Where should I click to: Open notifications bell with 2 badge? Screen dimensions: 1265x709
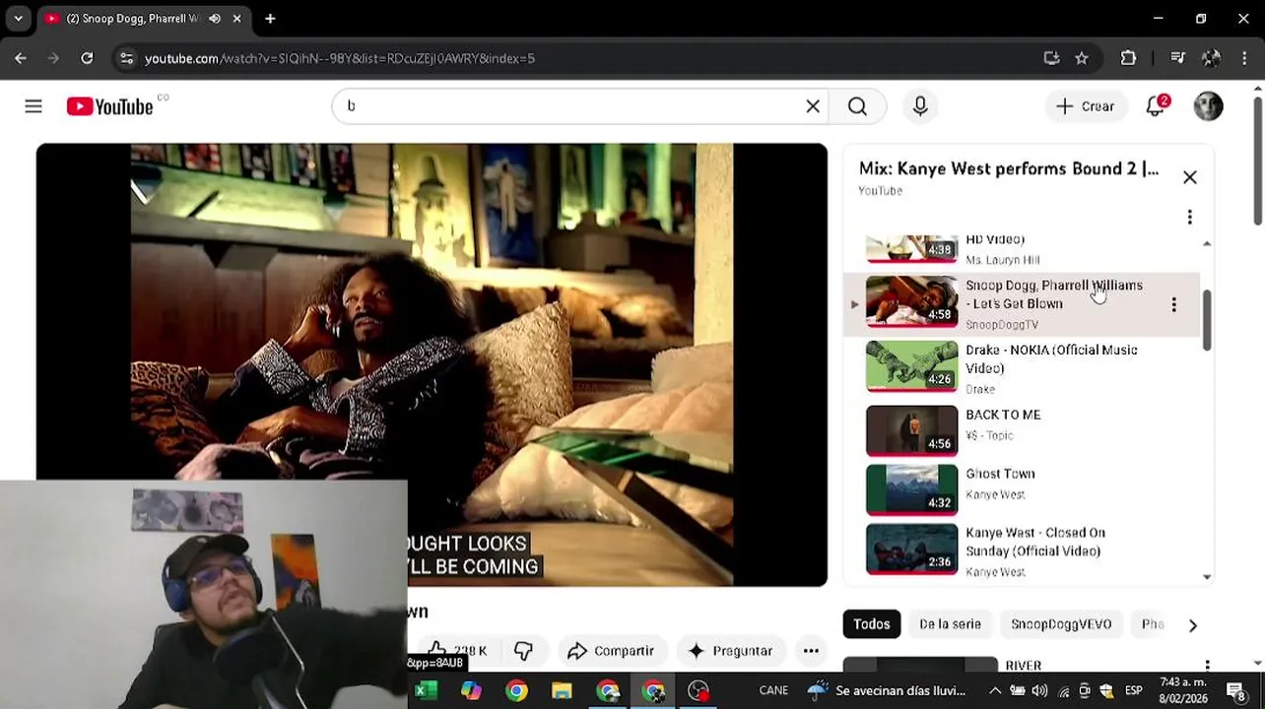1156,106
